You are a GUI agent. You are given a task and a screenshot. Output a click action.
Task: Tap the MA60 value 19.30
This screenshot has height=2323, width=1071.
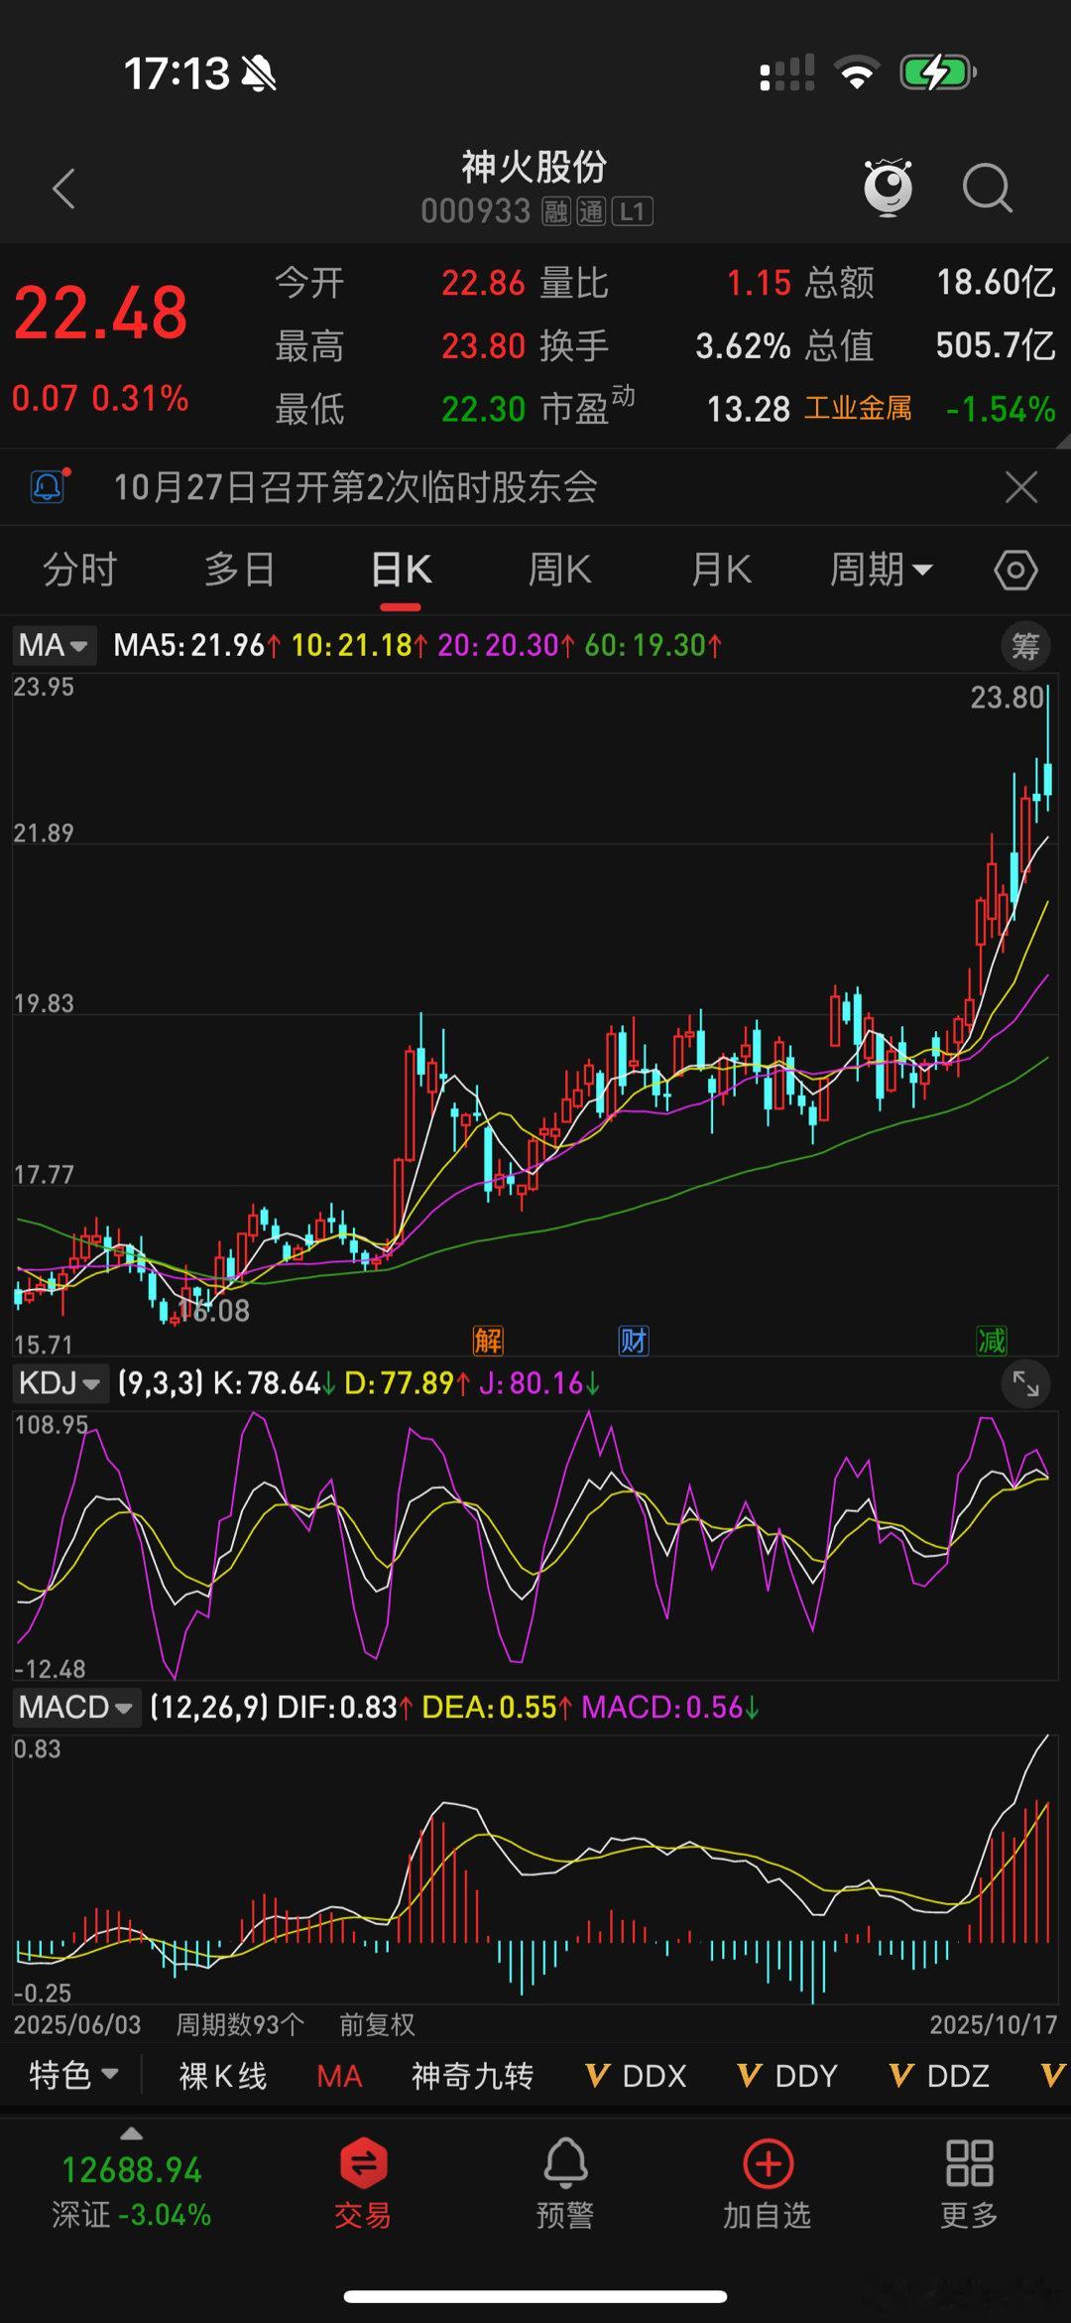coord(653,645)
